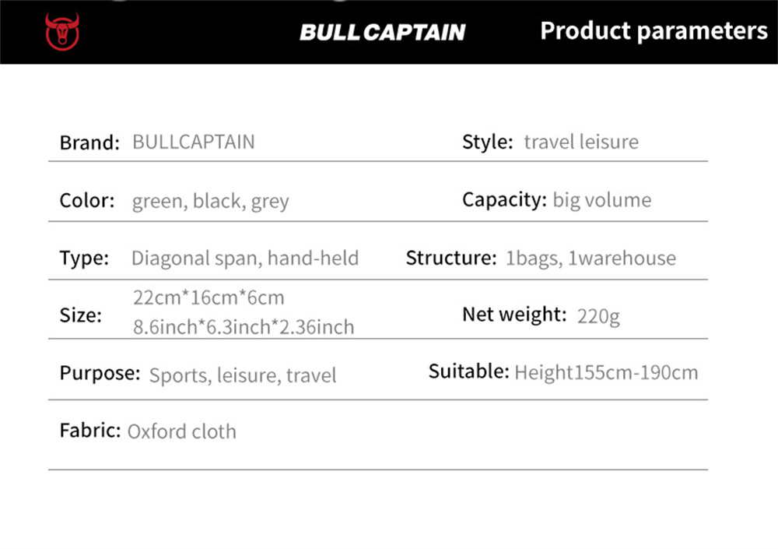Click the 220g net weight value
The width and height of the screenshot is (778, 549).
[598, 316]
